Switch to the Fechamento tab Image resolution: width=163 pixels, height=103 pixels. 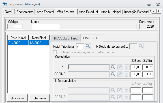pyautogui.click(x=25, y=12)
